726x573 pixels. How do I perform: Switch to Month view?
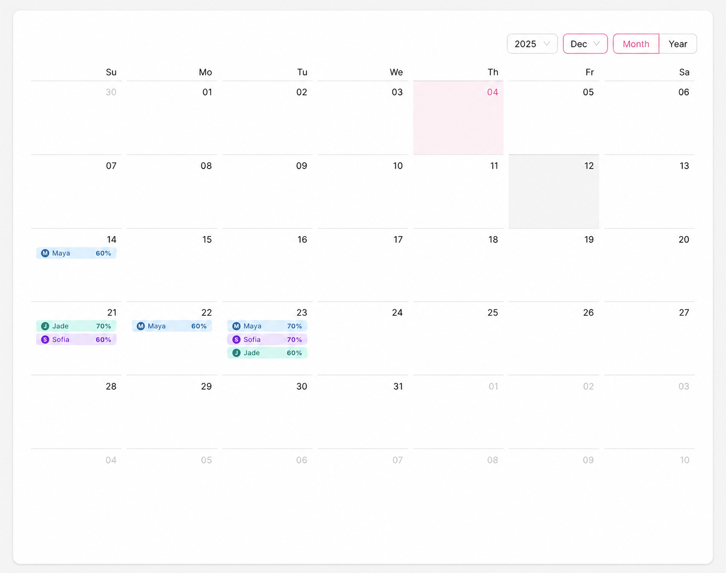pos(636,44)
